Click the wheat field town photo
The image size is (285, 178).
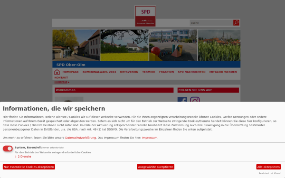[219, 45]
